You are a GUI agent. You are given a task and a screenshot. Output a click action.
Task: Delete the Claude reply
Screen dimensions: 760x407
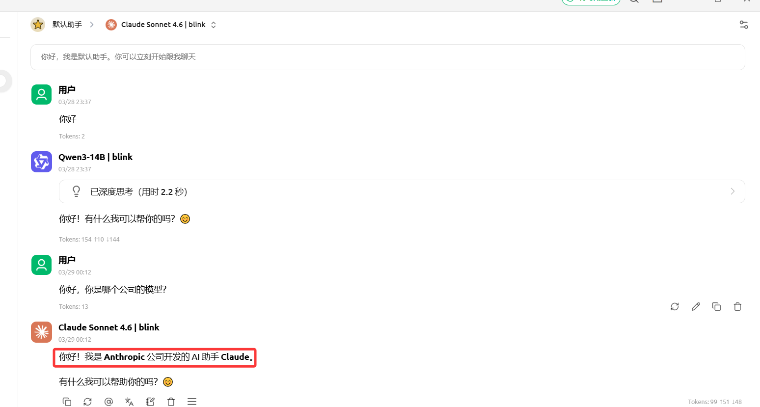pos(171,402)
